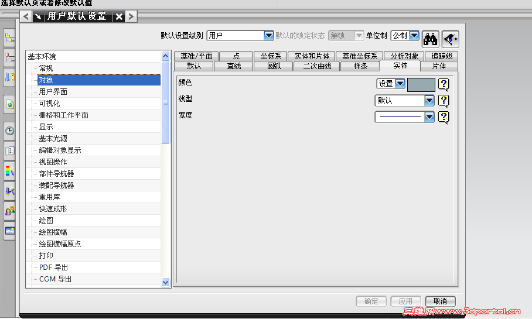
Task: Open help for 宽度 setting
Action: pyautogui.click(x=444, y=117)
